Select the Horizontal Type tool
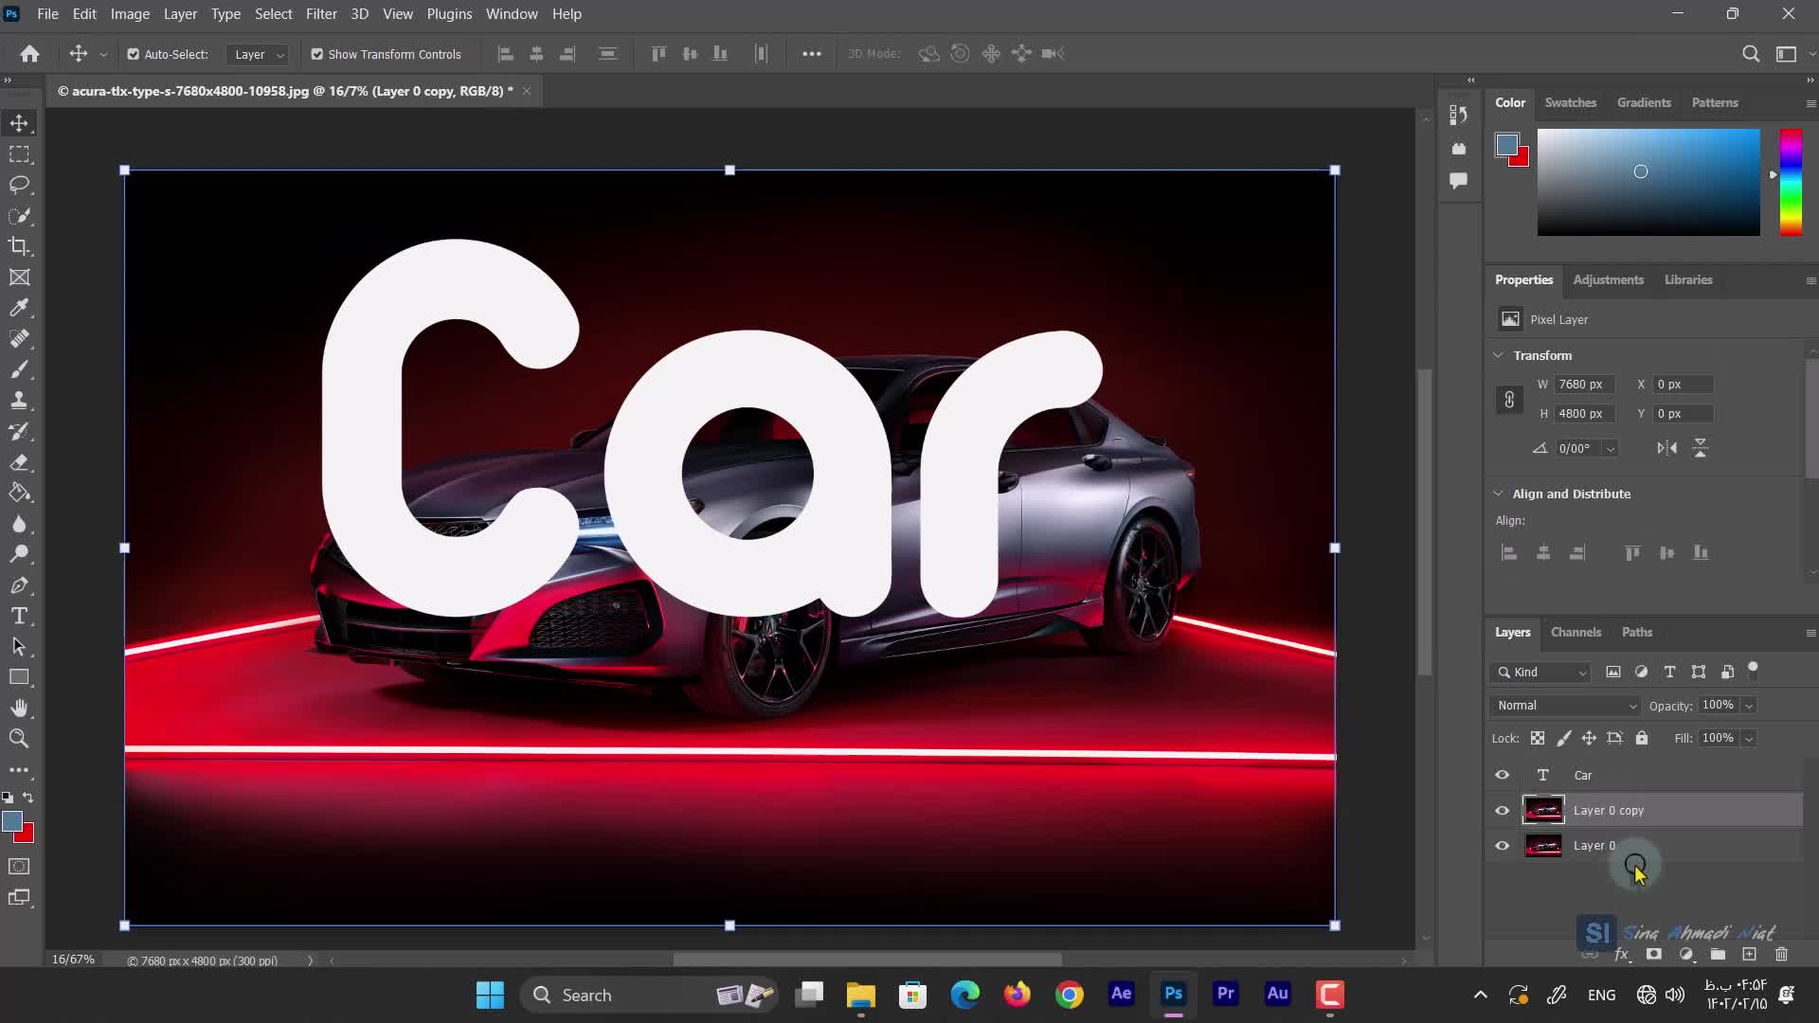Image resolution: width=1819 pixels, height=1023 pixels. 19,617
